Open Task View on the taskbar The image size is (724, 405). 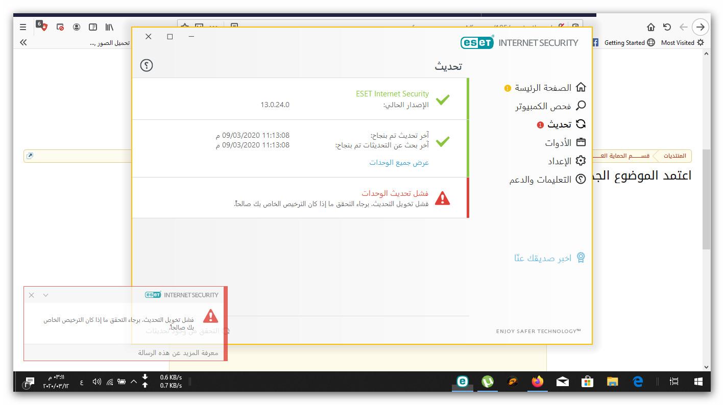click(x=674, y=382)
